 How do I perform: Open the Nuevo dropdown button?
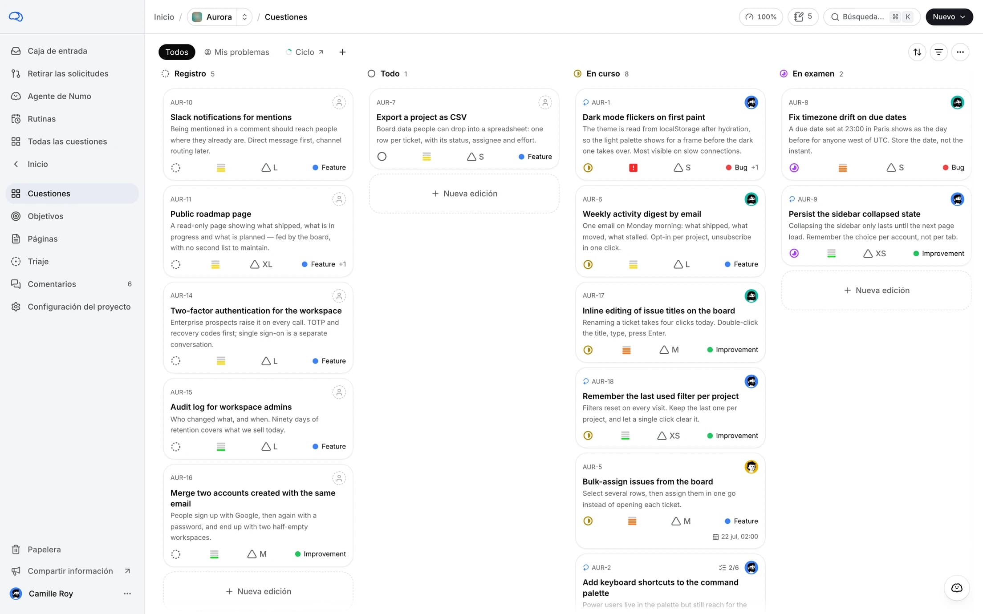[x=949, y=17]
